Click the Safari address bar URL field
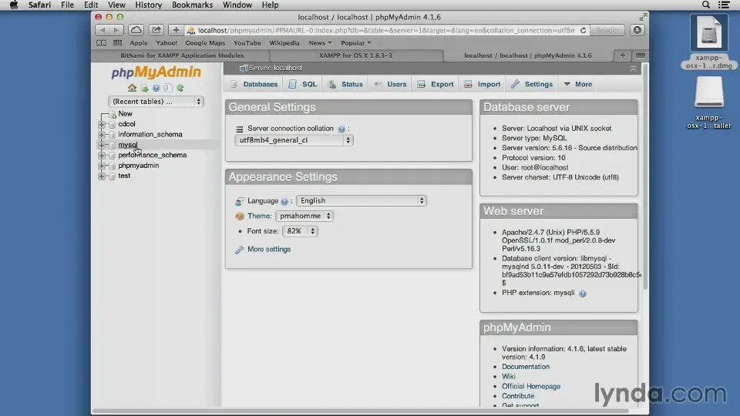The height and width of the screenshot is (416, 740). tap(386, 30)
